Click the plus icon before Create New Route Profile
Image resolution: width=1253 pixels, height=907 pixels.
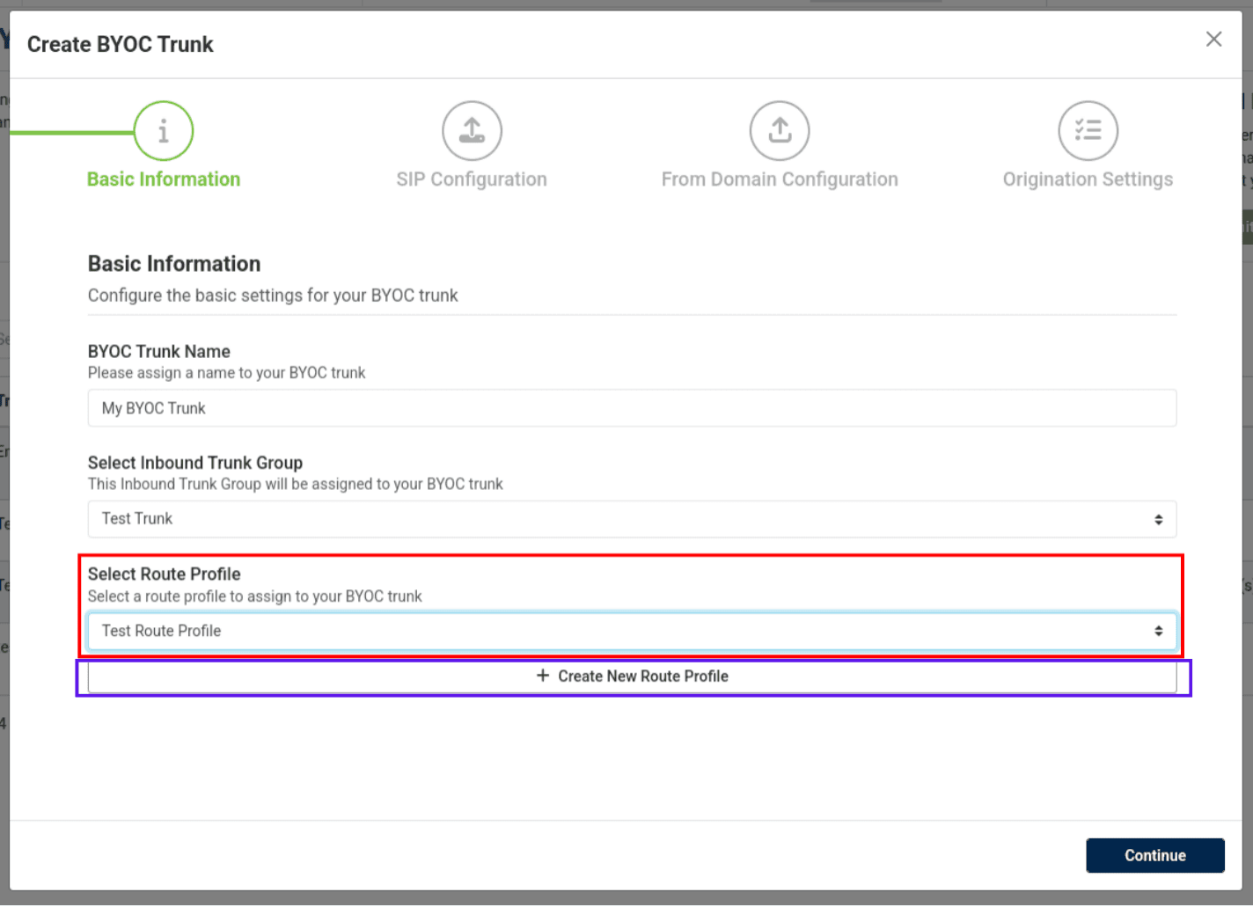(543, 676)
